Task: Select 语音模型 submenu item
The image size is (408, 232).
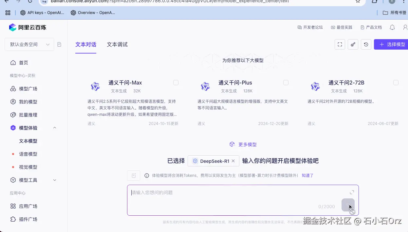Action: (x=28, y=154)
